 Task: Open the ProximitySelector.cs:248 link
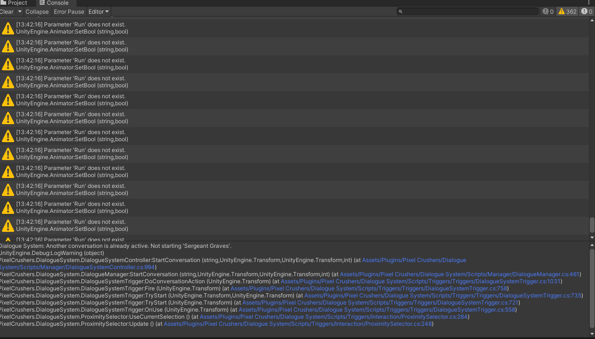pos(298,324)
